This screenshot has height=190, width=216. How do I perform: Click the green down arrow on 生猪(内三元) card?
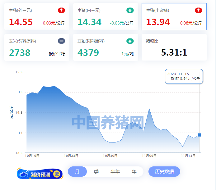point(130,10)
